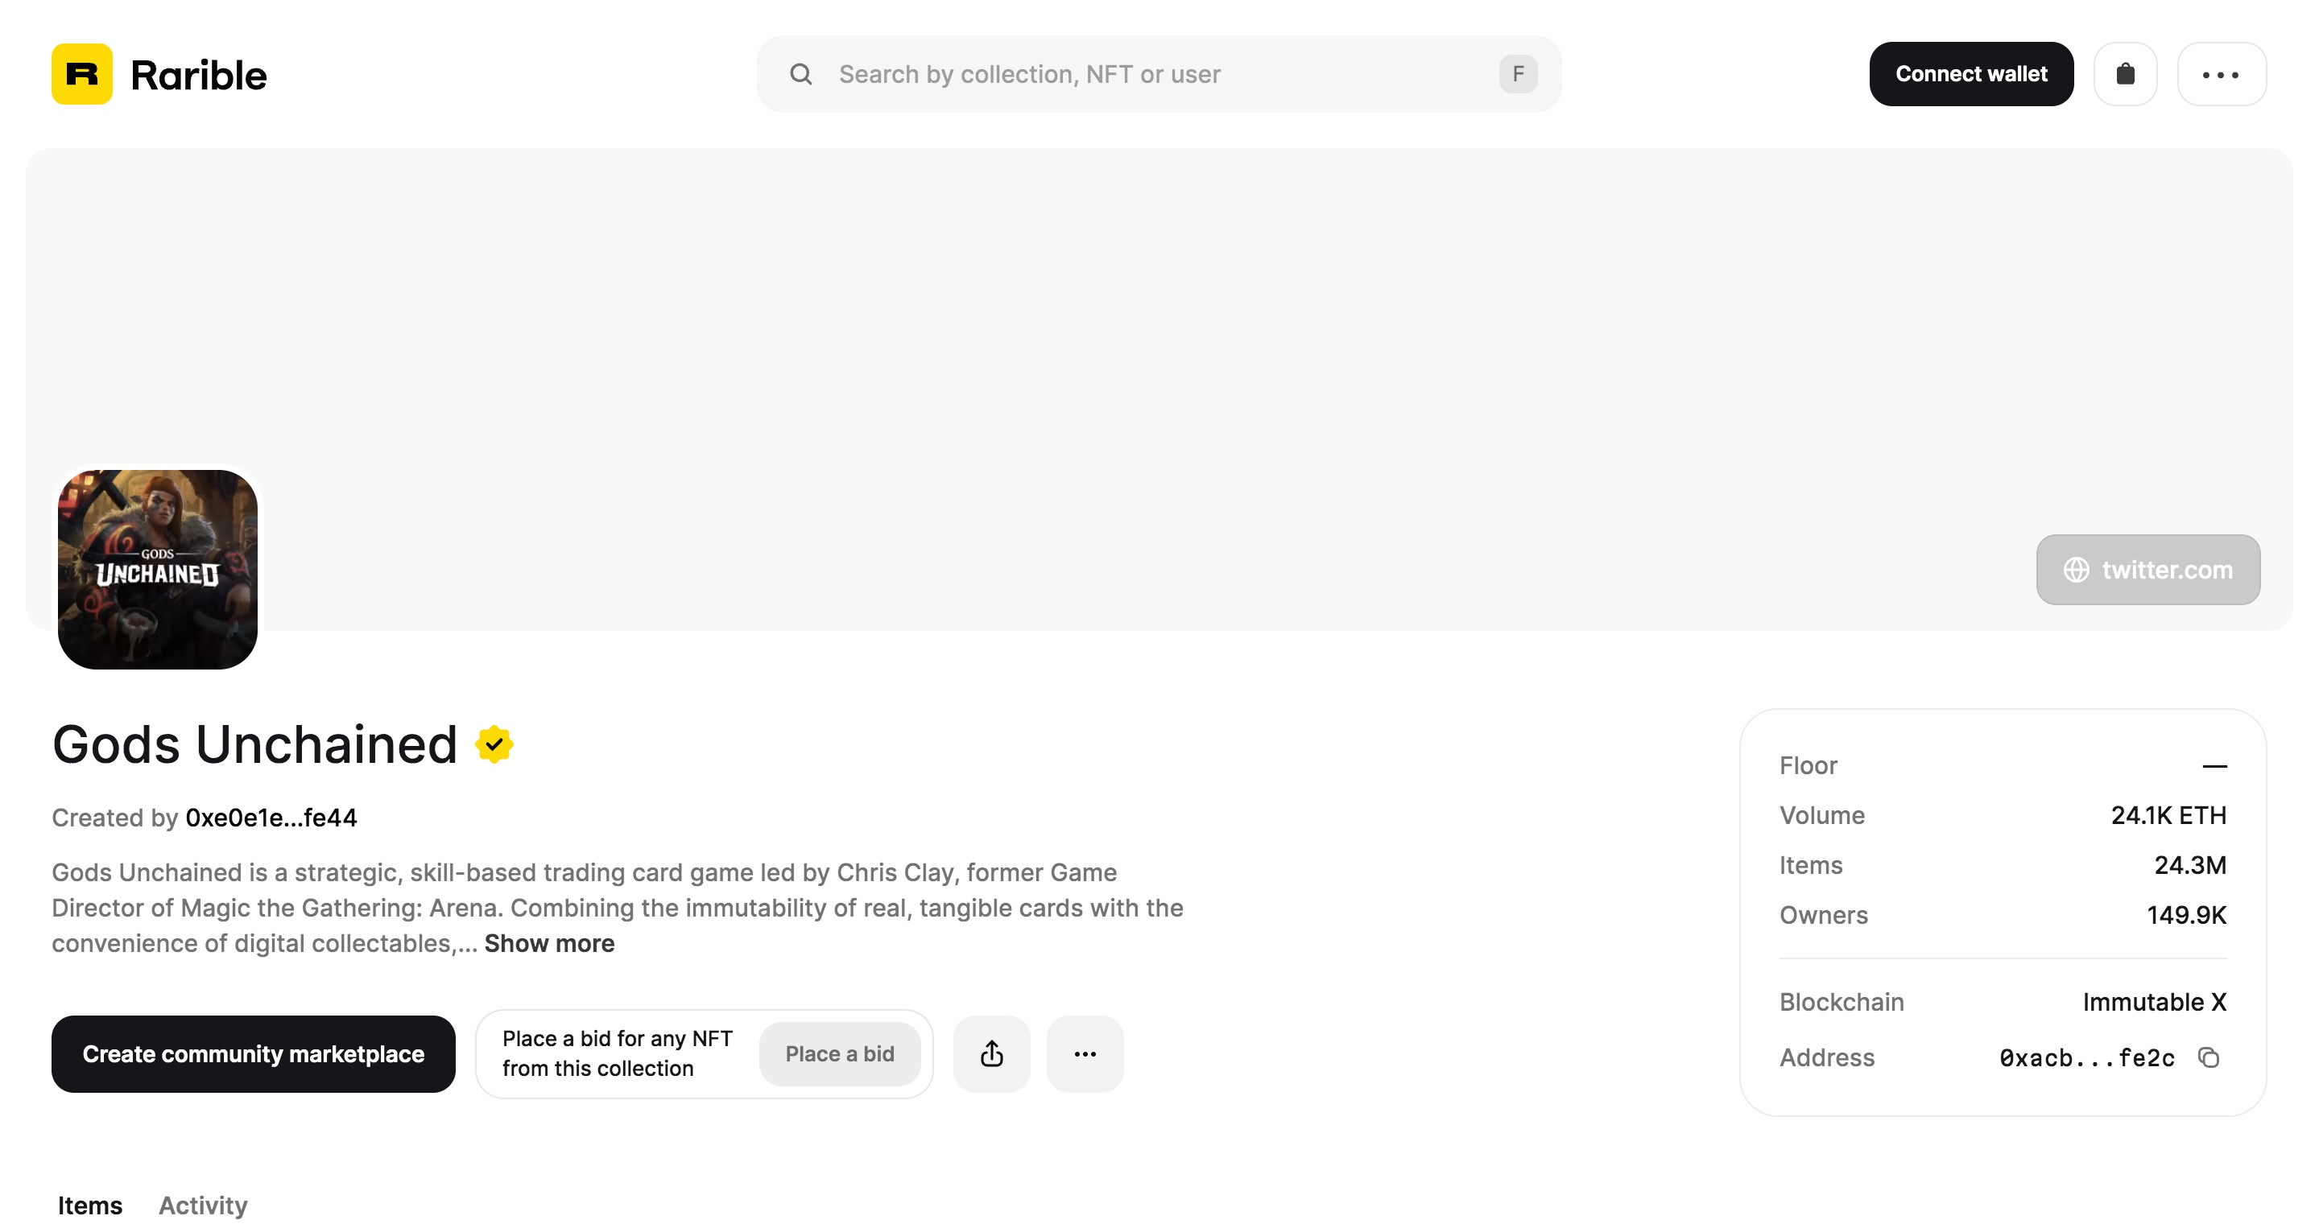The height and width of the screenshot is (1228, 2319).
Task: Open the Gods Unchained collection avatar
Action: 158,569
